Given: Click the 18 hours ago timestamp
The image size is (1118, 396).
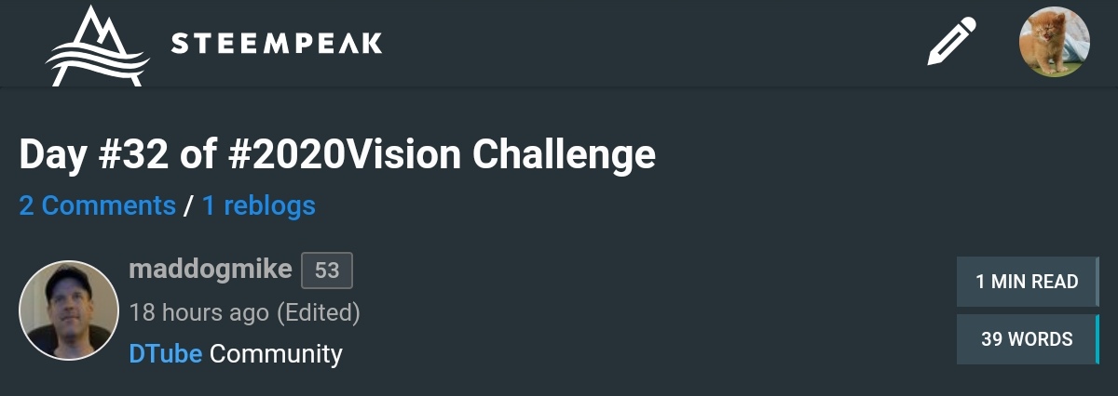Looking at the screenshot, I should (x=198, y=312).
